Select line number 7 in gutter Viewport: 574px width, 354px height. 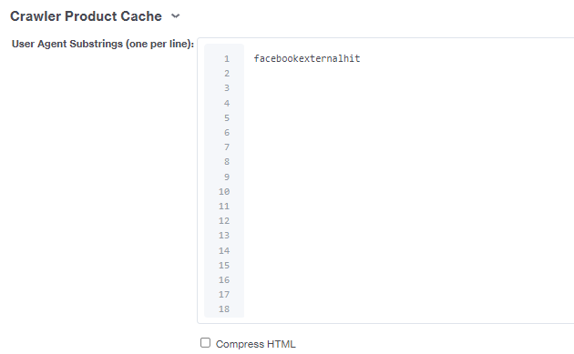pos(227,147)
